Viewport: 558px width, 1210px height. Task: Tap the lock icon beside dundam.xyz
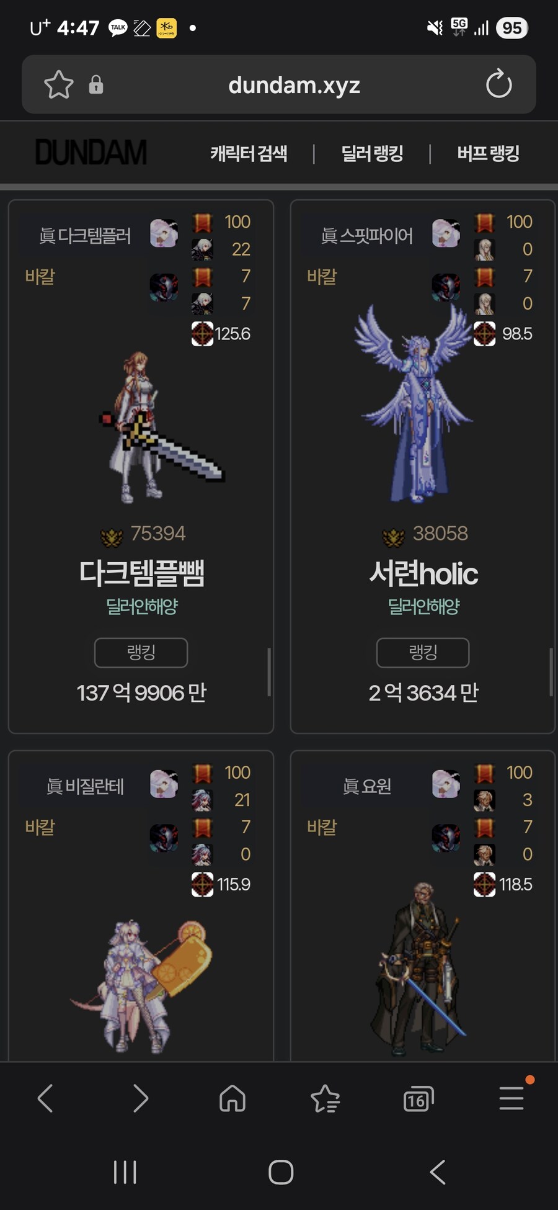pyautogui.click(x=95, y=84)
